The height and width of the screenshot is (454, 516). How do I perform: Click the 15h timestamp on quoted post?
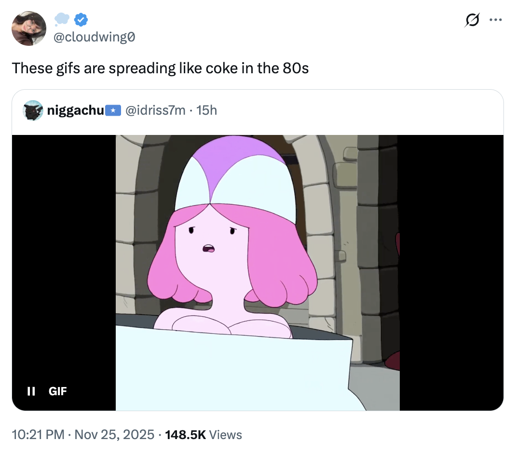pyautogui.click(x=207, y=110)
